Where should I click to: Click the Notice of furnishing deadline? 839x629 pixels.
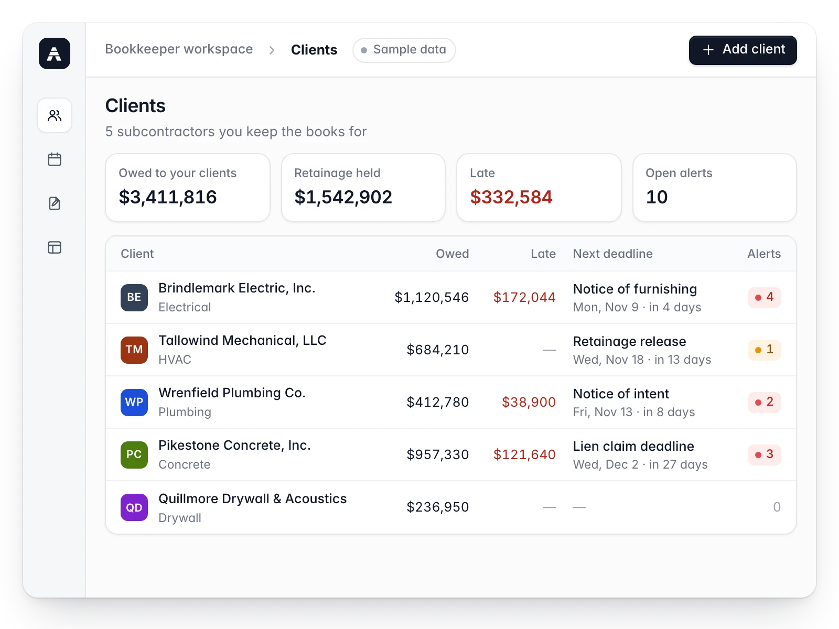pos(635,289)
